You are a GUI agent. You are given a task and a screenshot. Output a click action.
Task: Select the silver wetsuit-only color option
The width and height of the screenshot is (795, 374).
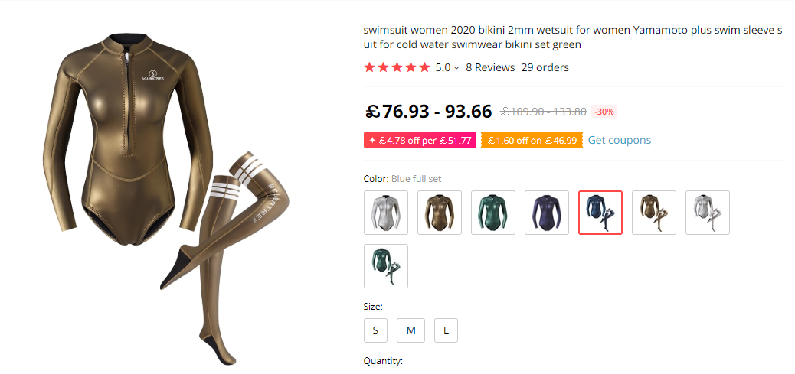pyautogui.click(x=386, y=213)
